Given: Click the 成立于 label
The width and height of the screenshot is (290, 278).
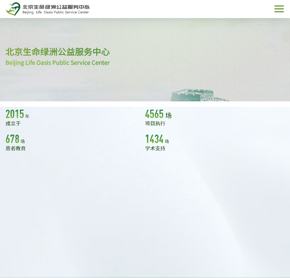Looking at the screenshot, I should [x=13, y=123].
